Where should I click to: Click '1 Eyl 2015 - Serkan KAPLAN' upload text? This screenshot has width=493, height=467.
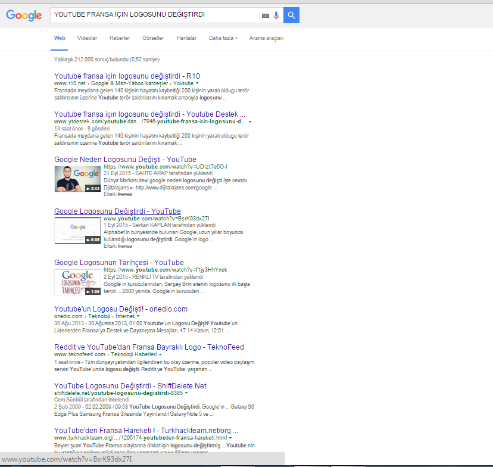coord(160,225)
